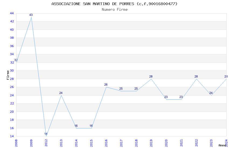Click the data point labeled 26
229x148 pixels.
tap(106, 84)
